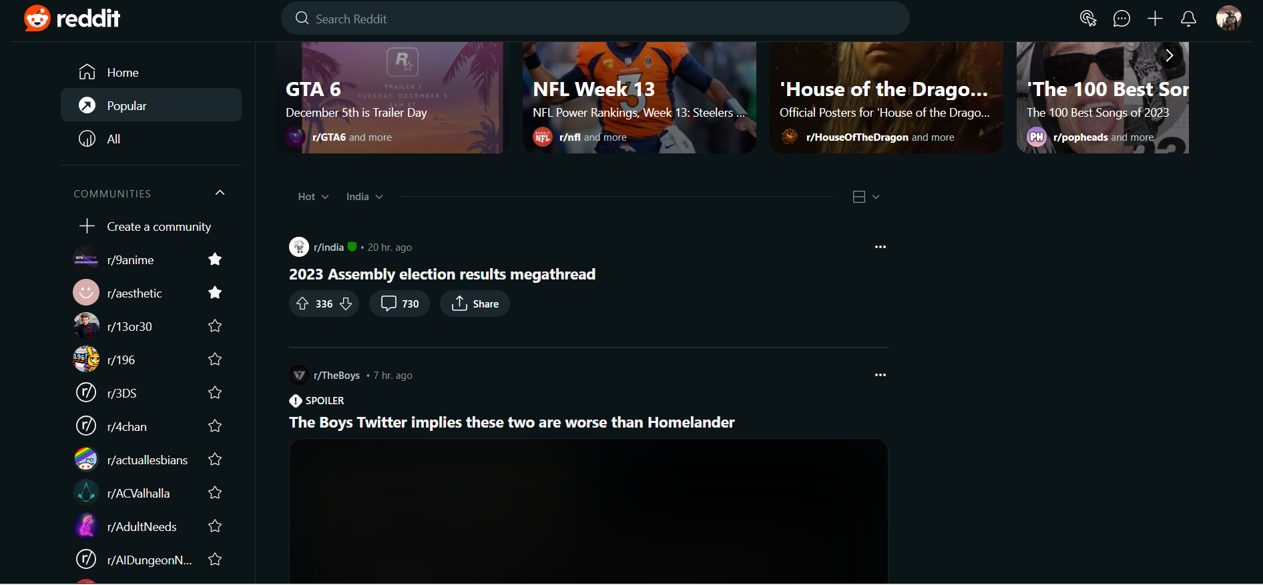
Task: Click Create a community
Action: tap(158, 227)
